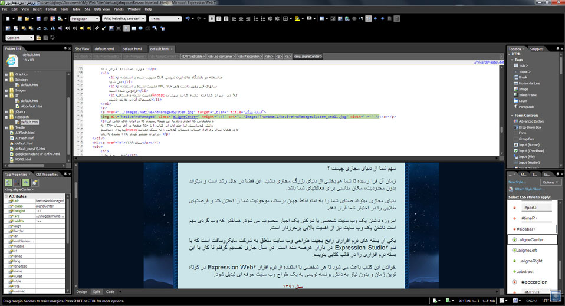Switch to the CSS Properties tab
565x306 pixels.
tap(46, 175)
